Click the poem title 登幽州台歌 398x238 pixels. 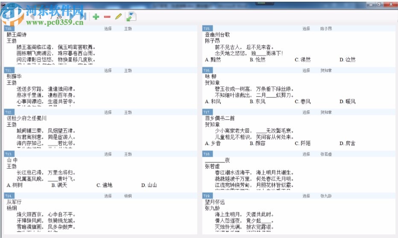tap(217, 35)
